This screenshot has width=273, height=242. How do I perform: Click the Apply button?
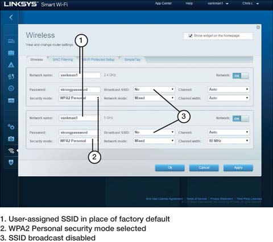pos(238,168)
